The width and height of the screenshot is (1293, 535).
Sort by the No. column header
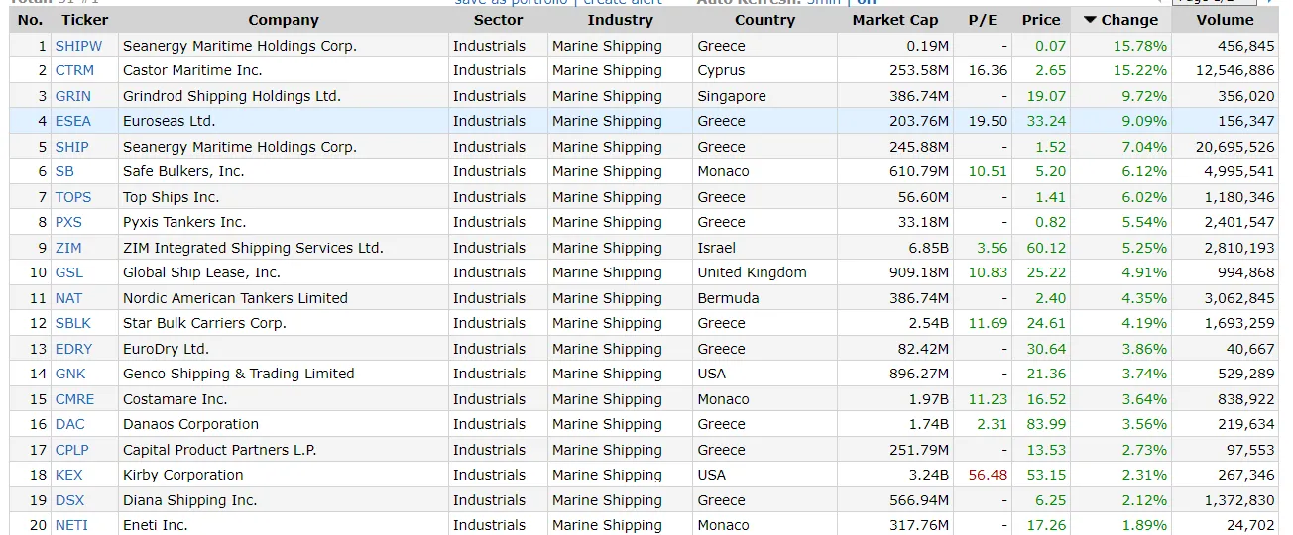point(31,20)
